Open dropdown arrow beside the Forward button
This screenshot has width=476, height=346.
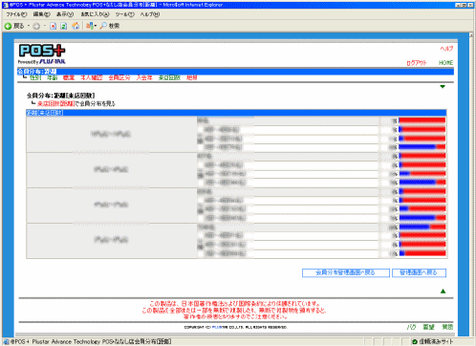point(44,26)
